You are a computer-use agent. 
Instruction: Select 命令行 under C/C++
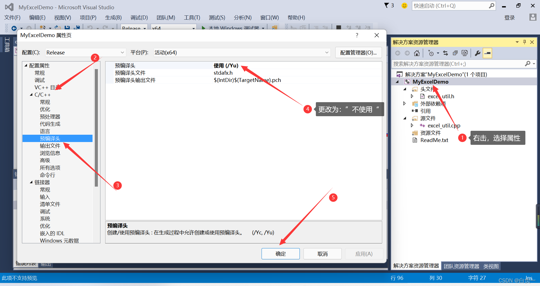[x=48, y=175]
